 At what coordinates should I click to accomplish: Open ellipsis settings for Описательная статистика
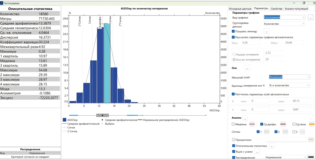[x=272, y=146]
